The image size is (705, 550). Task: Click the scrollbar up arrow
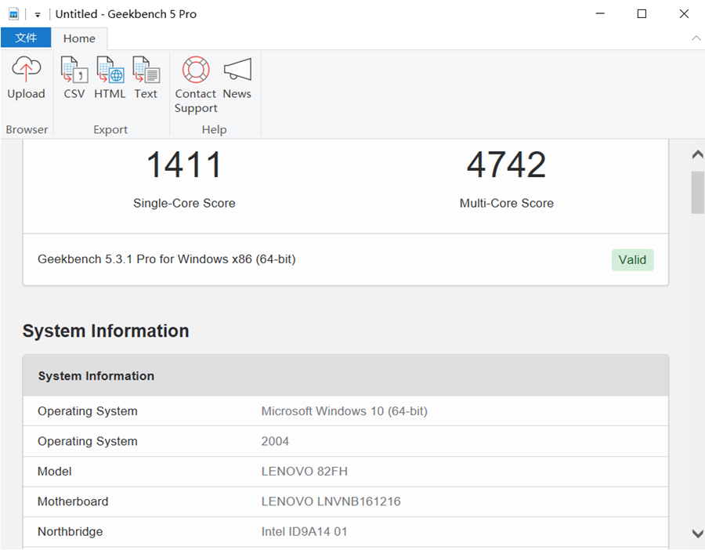coord(697,154)
